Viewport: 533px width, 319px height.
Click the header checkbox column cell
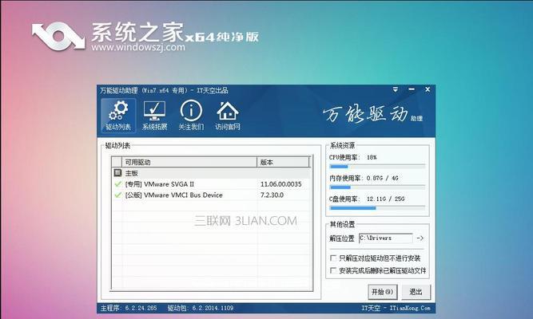tap(117, 162)
